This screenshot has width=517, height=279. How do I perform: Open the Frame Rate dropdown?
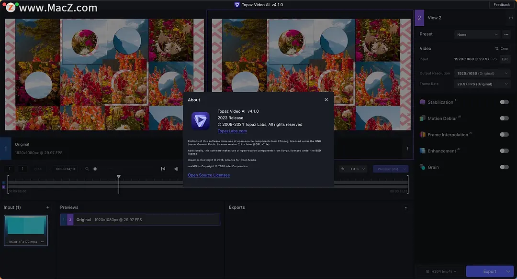[x=482, y=84]
